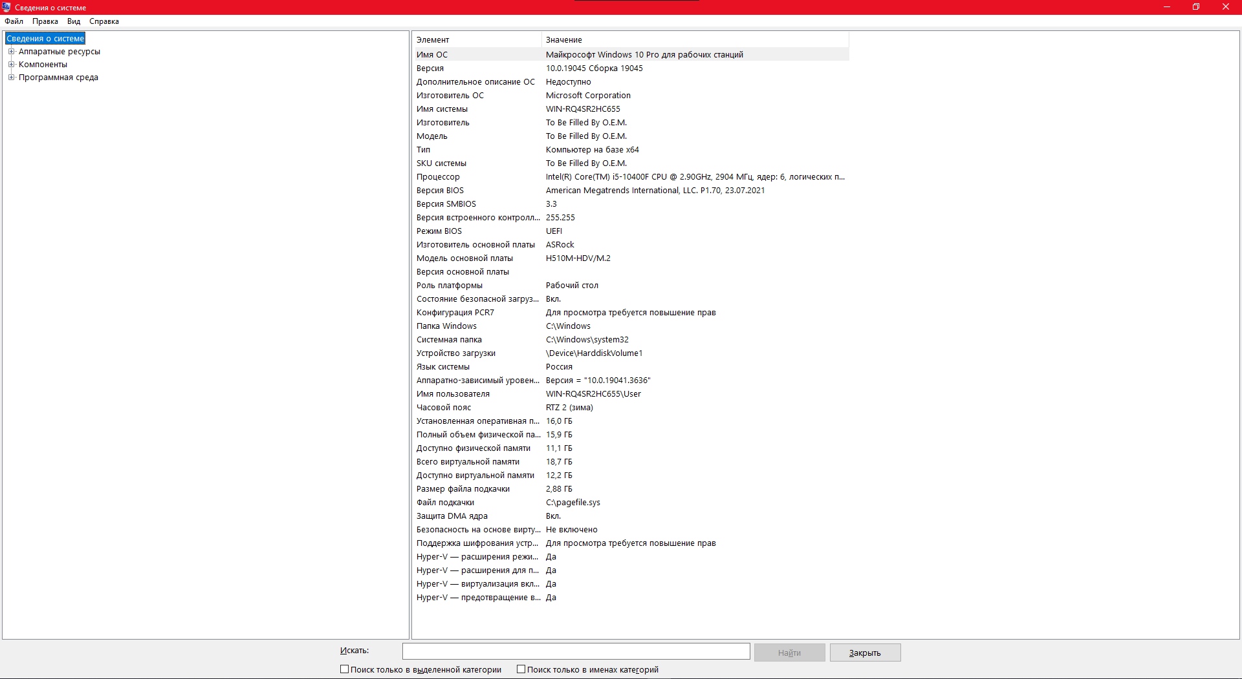The height and width of the screenshot is (679, 1242).
Task: Select the Часовой пояс row label
Action: click(x=444, y=408)
